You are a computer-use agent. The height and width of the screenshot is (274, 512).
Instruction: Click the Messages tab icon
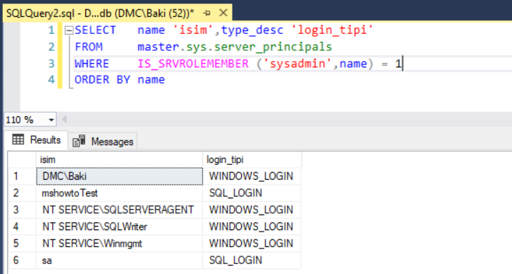(x=79, y=141)
